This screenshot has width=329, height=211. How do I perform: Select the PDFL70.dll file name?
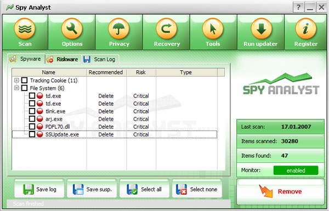click(x=58, y=127)
